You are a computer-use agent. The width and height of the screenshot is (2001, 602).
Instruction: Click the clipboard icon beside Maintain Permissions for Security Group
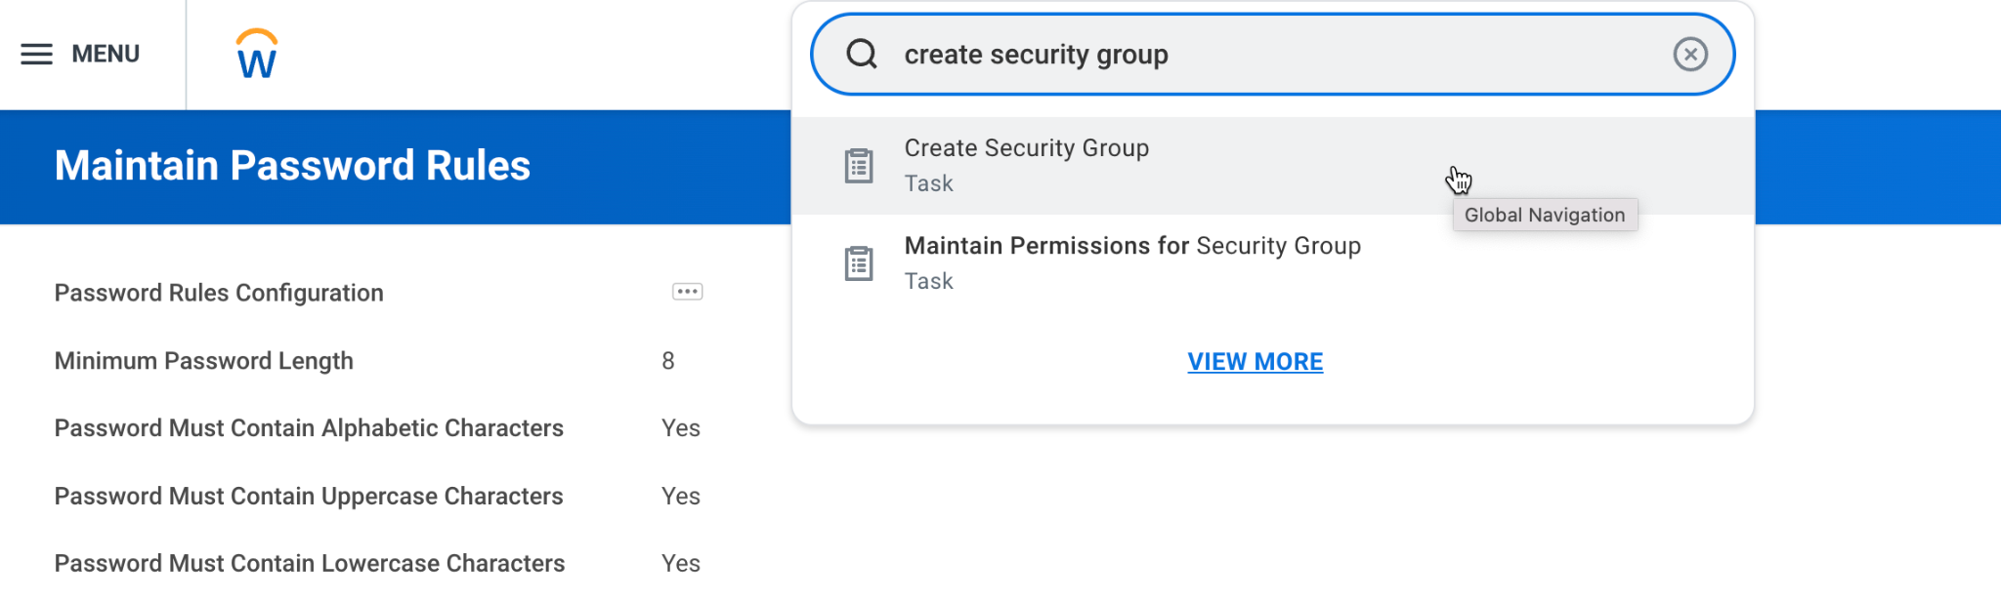click(859, 263)
